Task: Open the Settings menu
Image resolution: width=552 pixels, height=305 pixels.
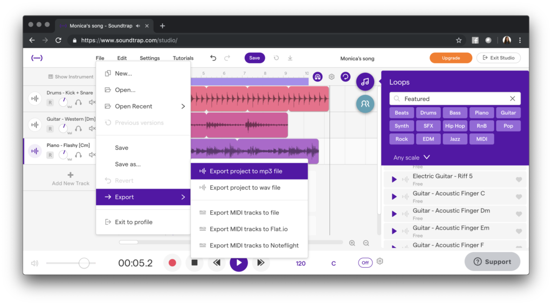Action: [x=150, y=58]
